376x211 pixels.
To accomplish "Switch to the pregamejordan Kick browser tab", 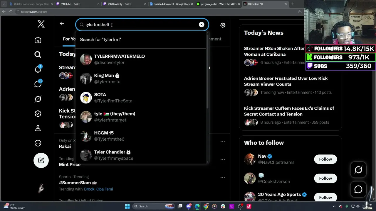I will pos(219,4).
